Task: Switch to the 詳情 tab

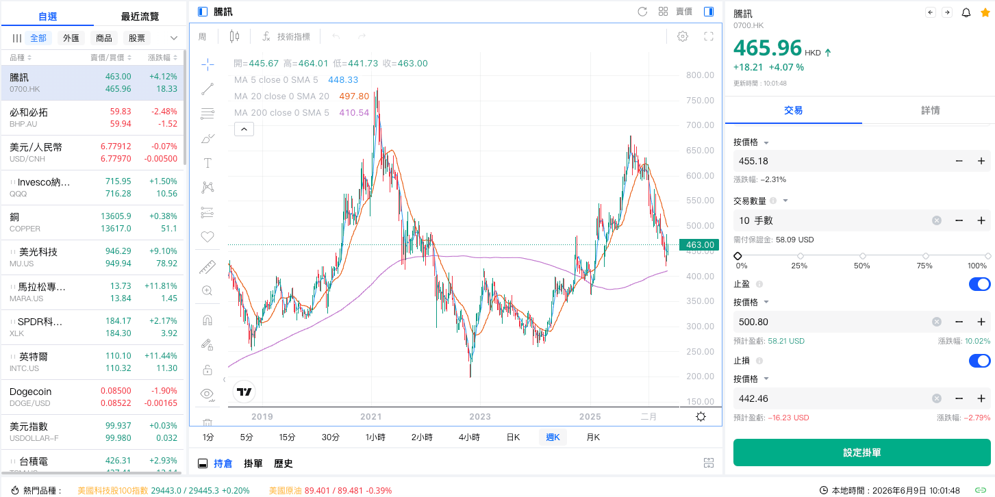Action: click(930, 110)
